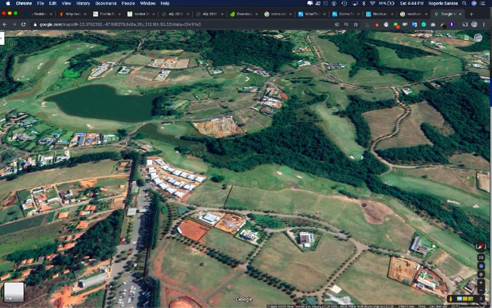The width and height of the screenshot is (492, 308).
Task: Toggle the globe view button
Action: click(481, 266)
